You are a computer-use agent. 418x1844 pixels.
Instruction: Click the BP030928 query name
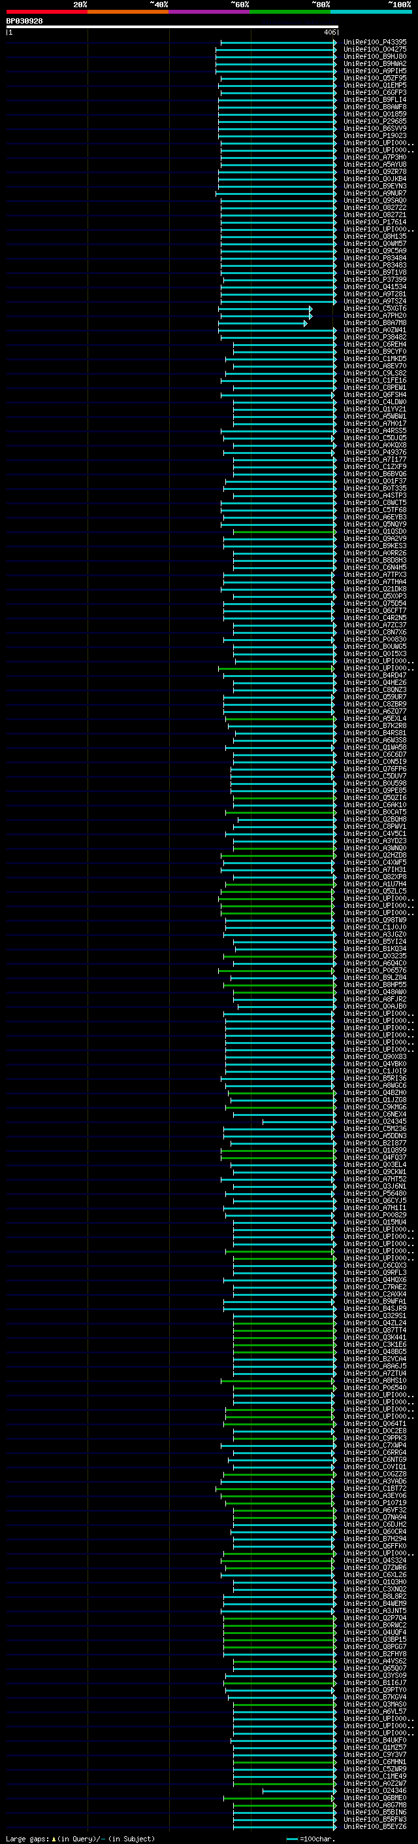[x=24, y=22]
